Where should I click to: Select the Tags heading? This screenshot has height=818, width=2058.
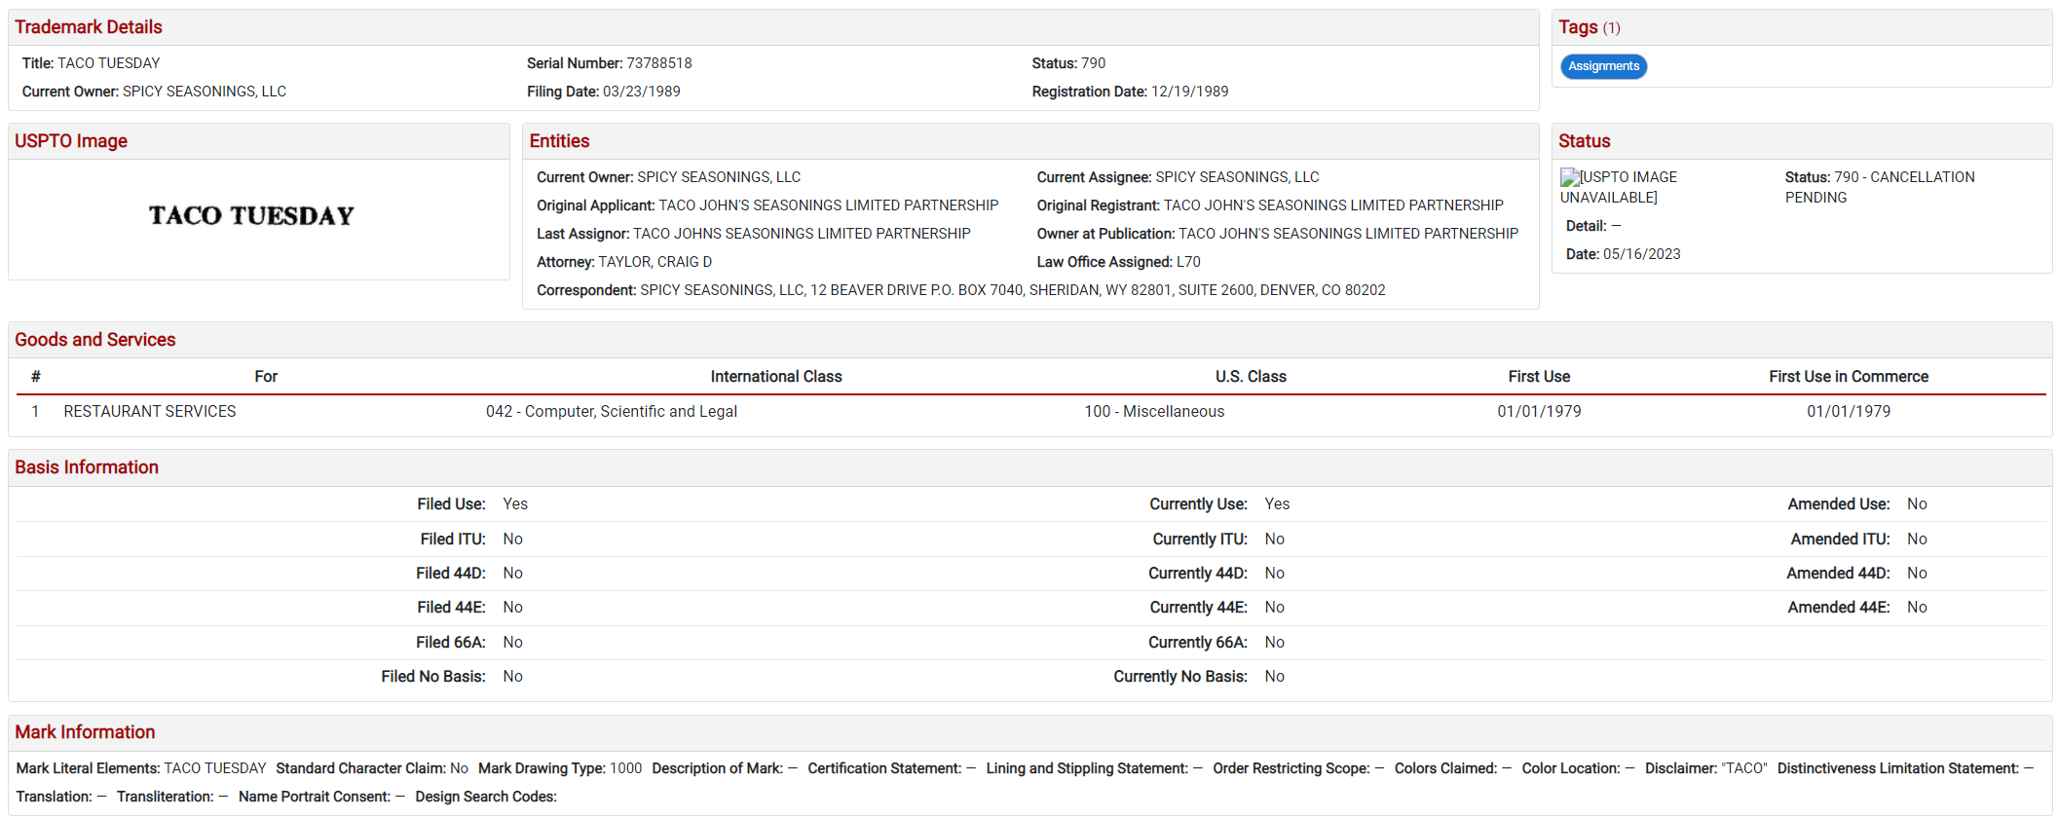pos(1578,27)
